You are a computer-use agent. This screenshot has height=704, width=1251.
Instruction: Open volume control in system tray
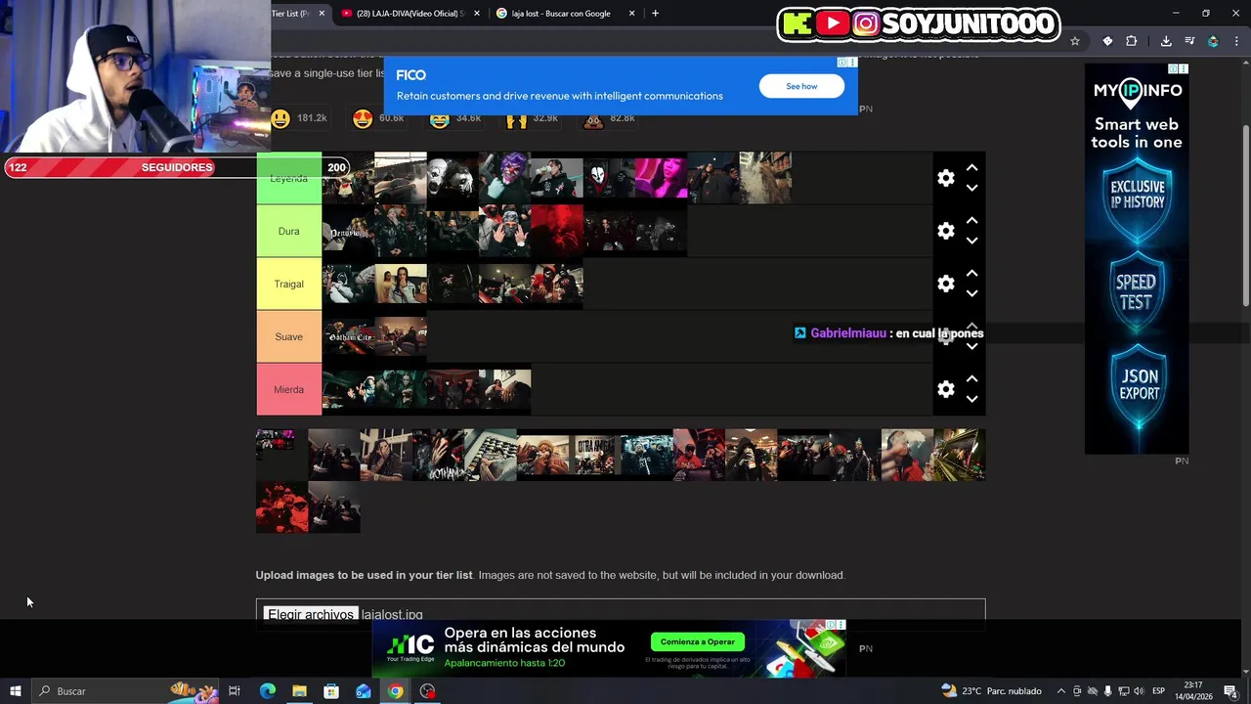(1139, 691)
